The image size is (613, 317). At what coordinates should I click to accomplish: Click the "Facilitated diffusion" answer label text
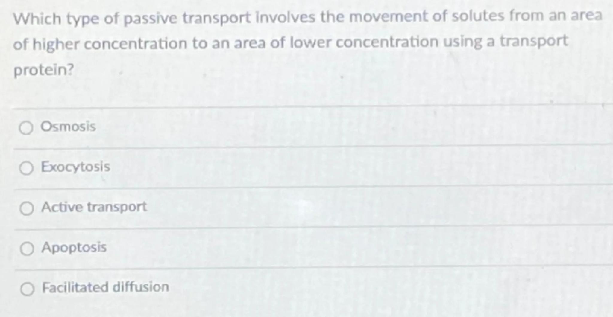[105, 287]
